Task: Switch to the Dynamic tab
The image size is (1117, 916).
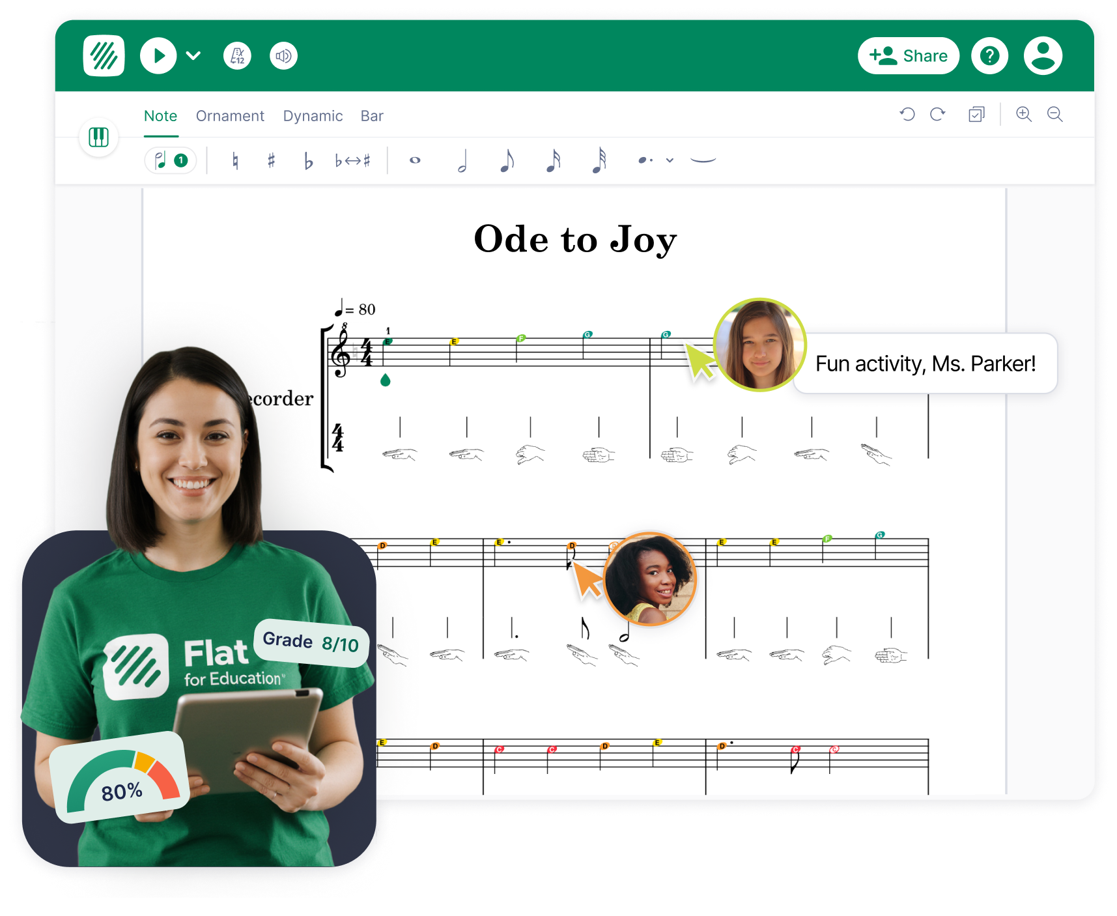Action: [313, 116]
